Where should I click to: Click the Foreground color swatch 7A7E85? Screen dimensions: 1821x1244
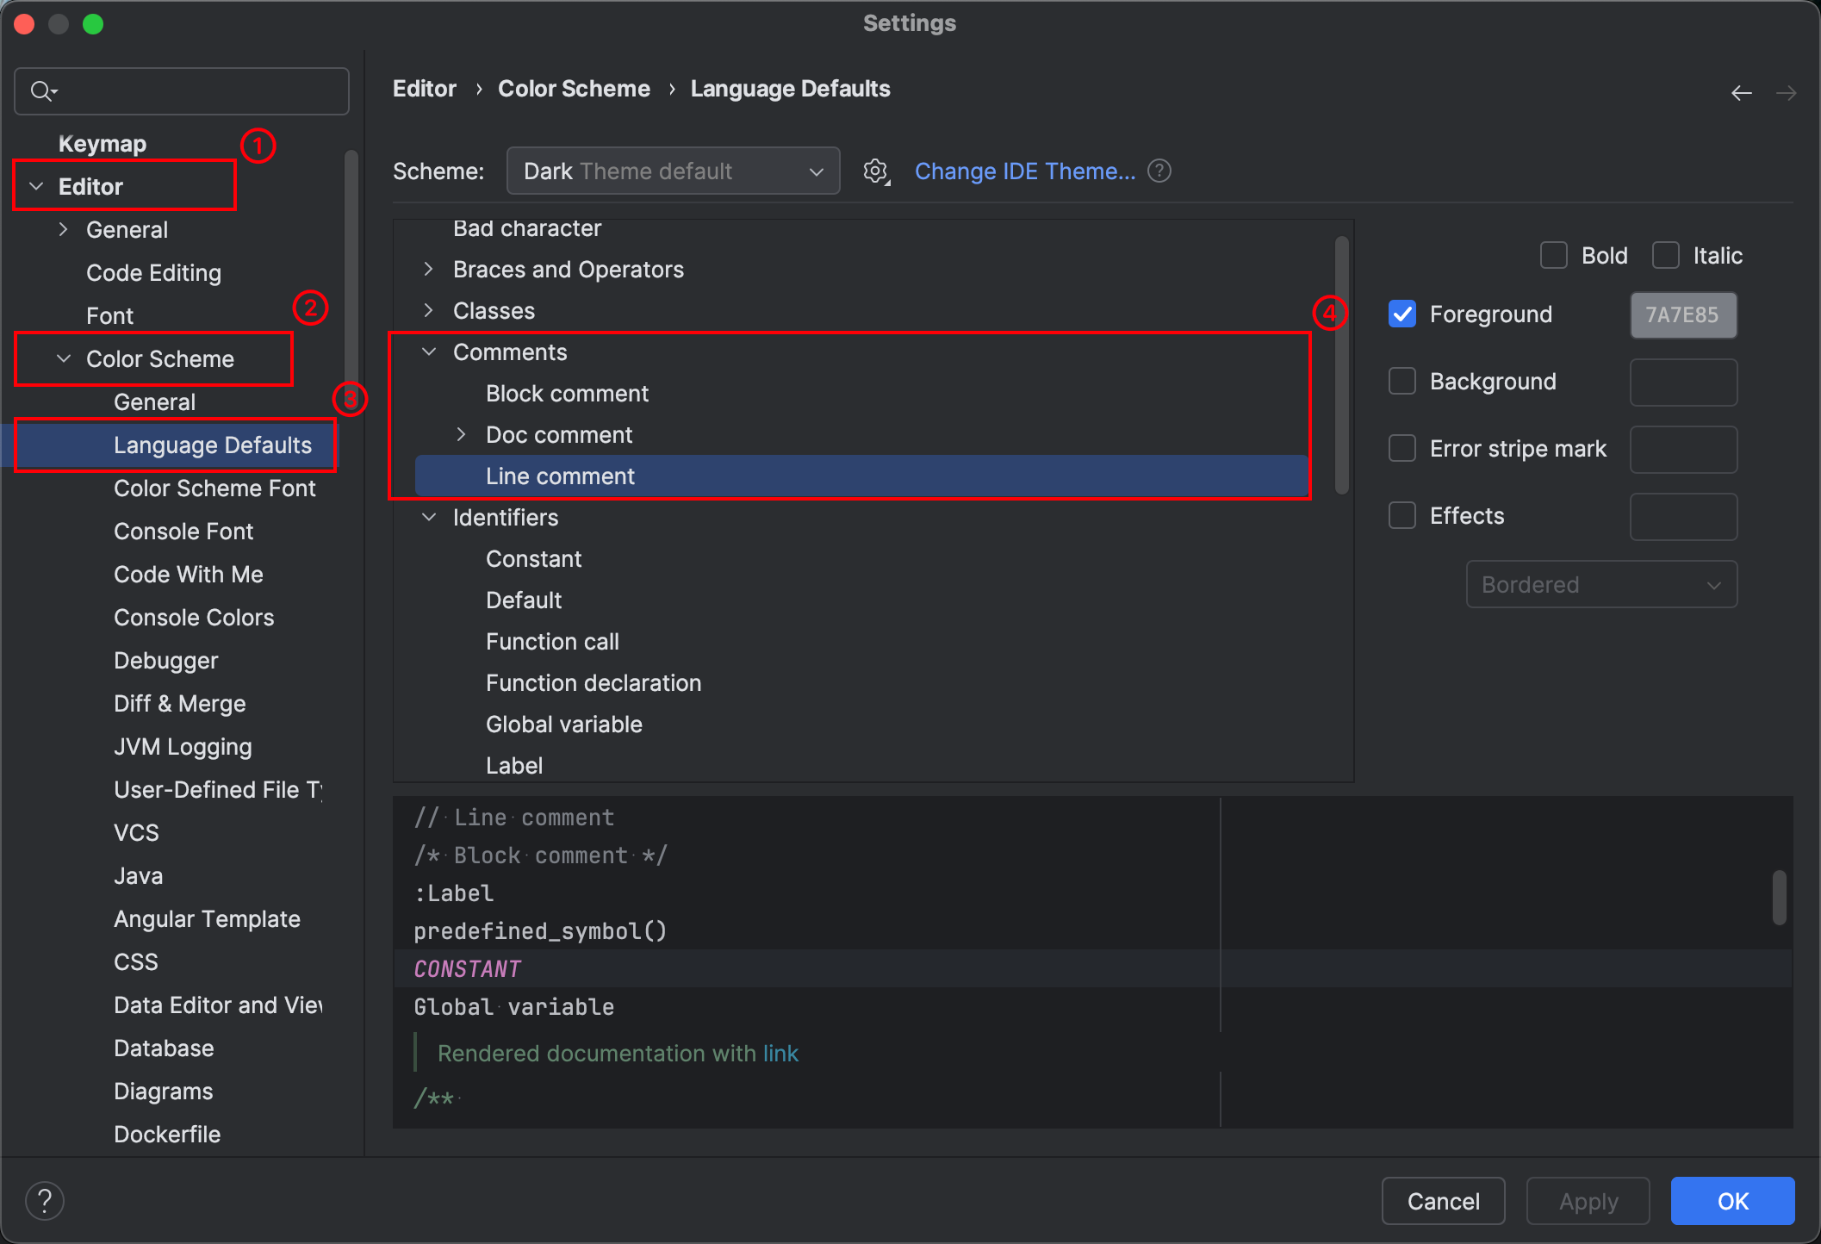coord(1682,315)
